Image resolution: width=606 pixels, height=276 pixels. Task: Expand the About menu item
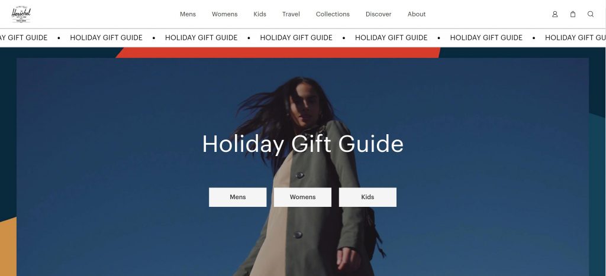pos(417,14)
